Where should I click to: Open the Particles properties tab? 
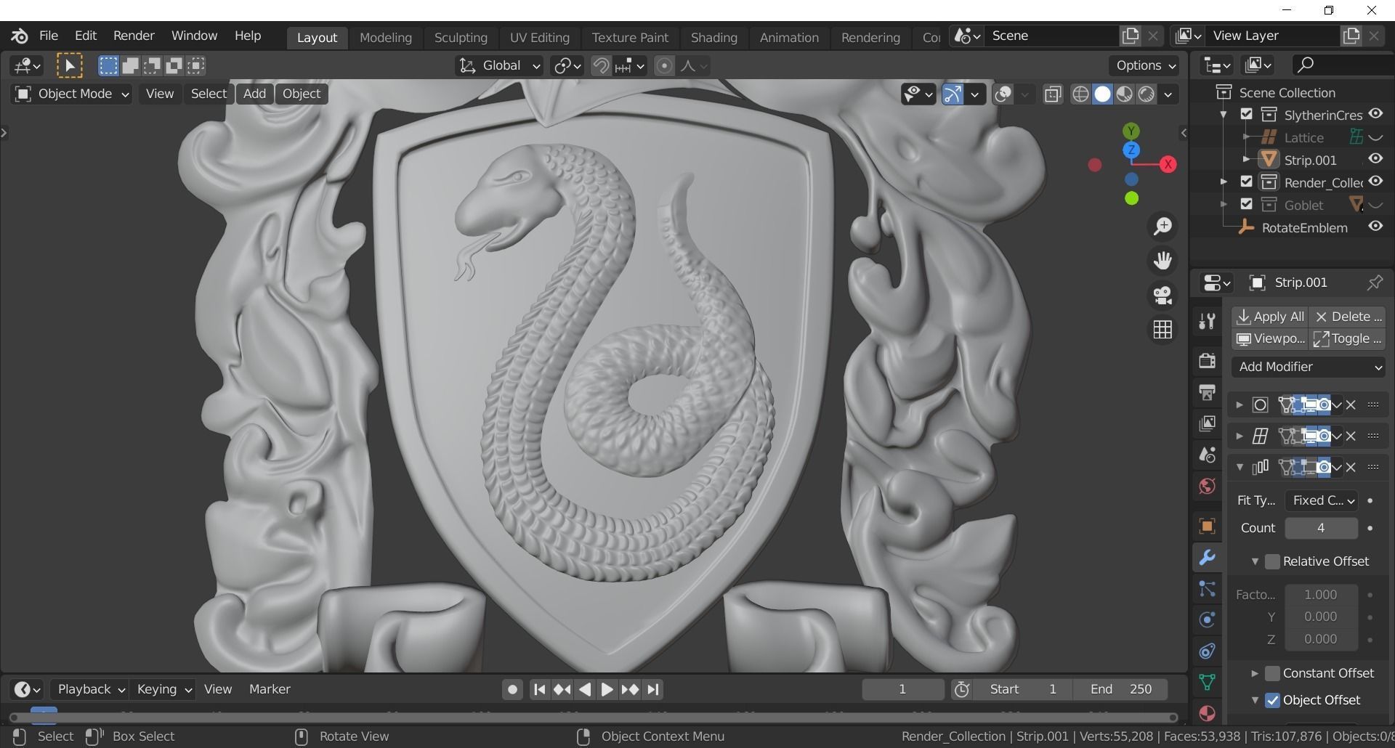coord(1207,589)
